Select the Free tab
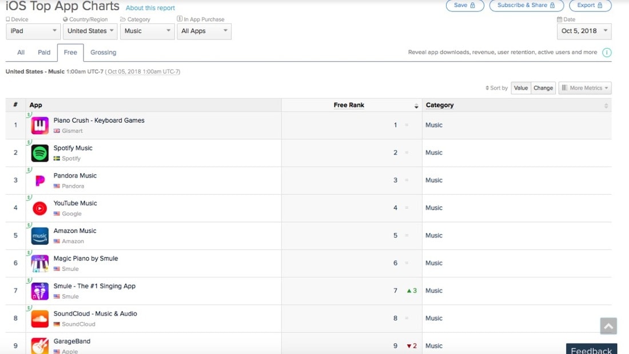 coord(70,53)
